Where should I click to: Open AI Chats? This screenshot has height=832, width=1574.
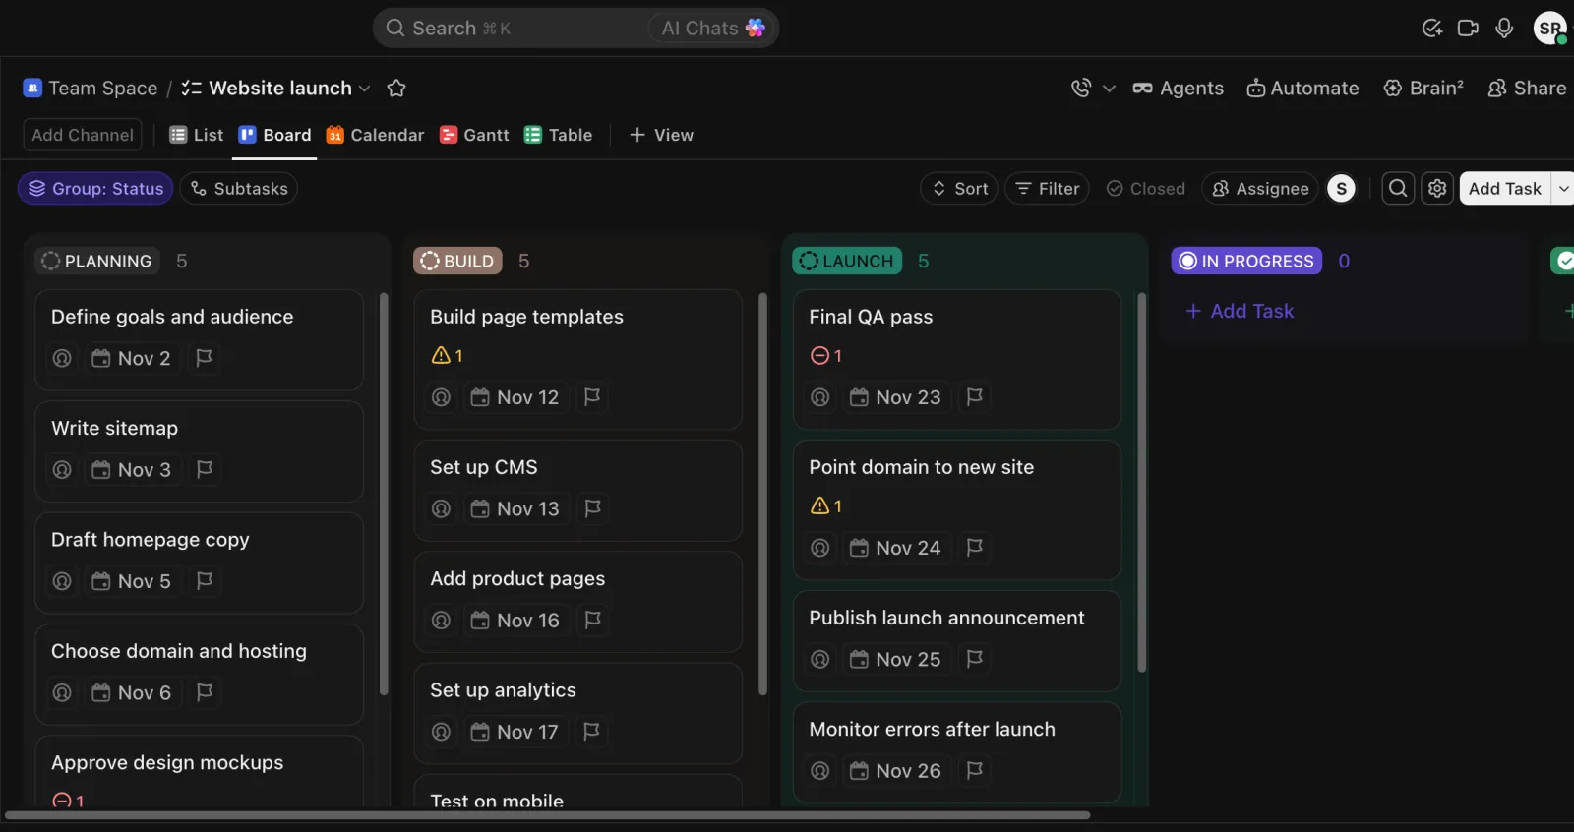712,29
